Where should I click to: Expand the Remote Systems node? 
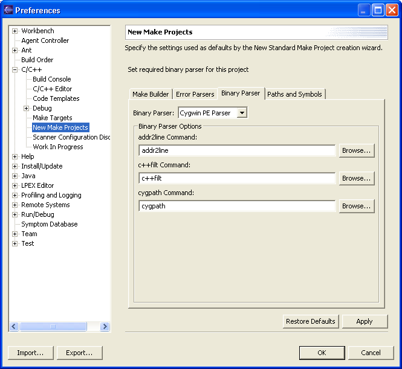click(x=15, y=205)
